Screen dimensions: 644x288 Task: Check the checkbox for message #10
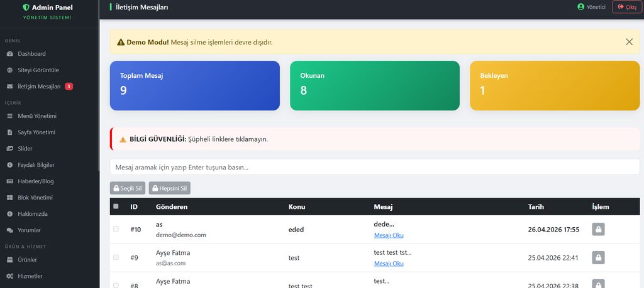tap(116, 229)
